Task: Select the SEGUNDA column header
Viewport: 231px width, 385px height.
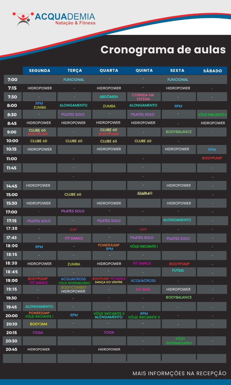Action: 40,71
